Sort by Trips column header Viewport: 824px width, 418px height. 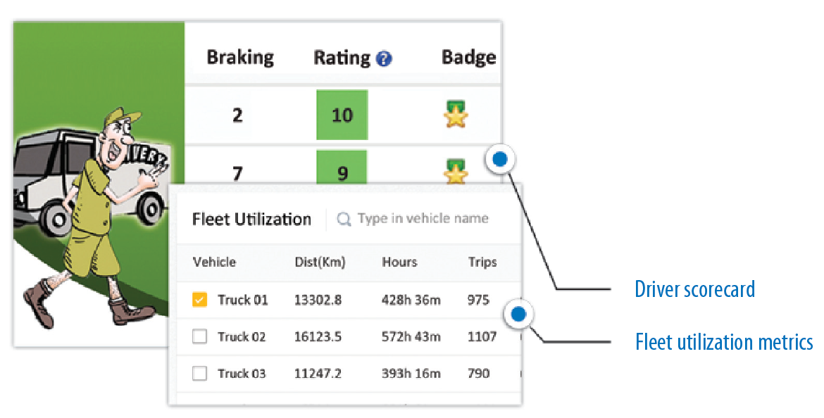[482, 262]
